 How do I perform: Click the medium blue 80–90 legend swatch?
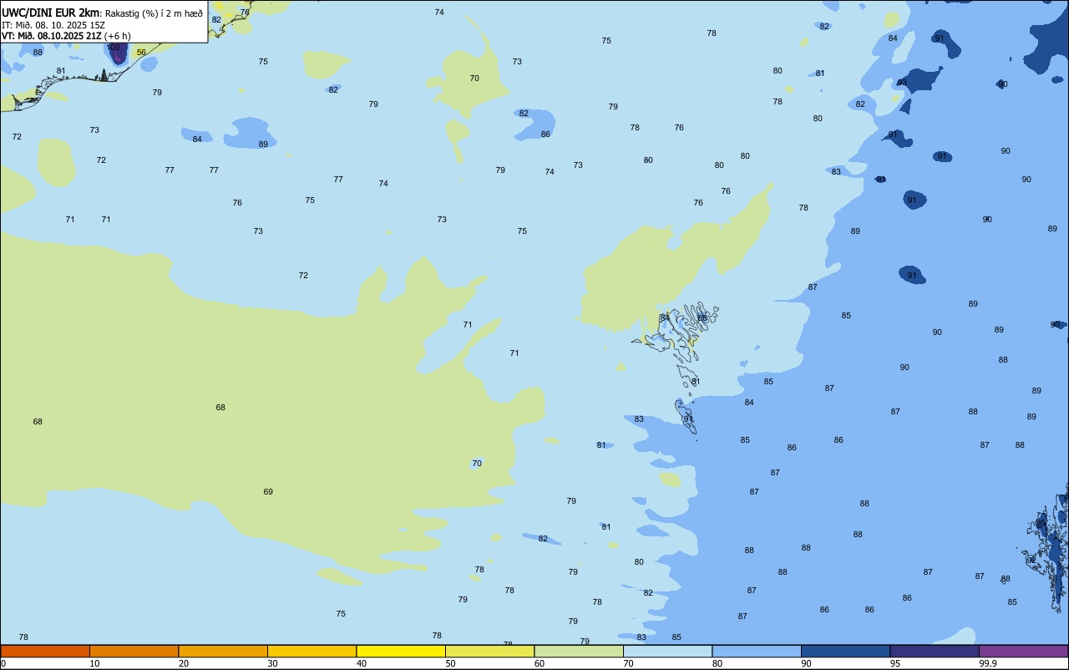click(757, 651)
